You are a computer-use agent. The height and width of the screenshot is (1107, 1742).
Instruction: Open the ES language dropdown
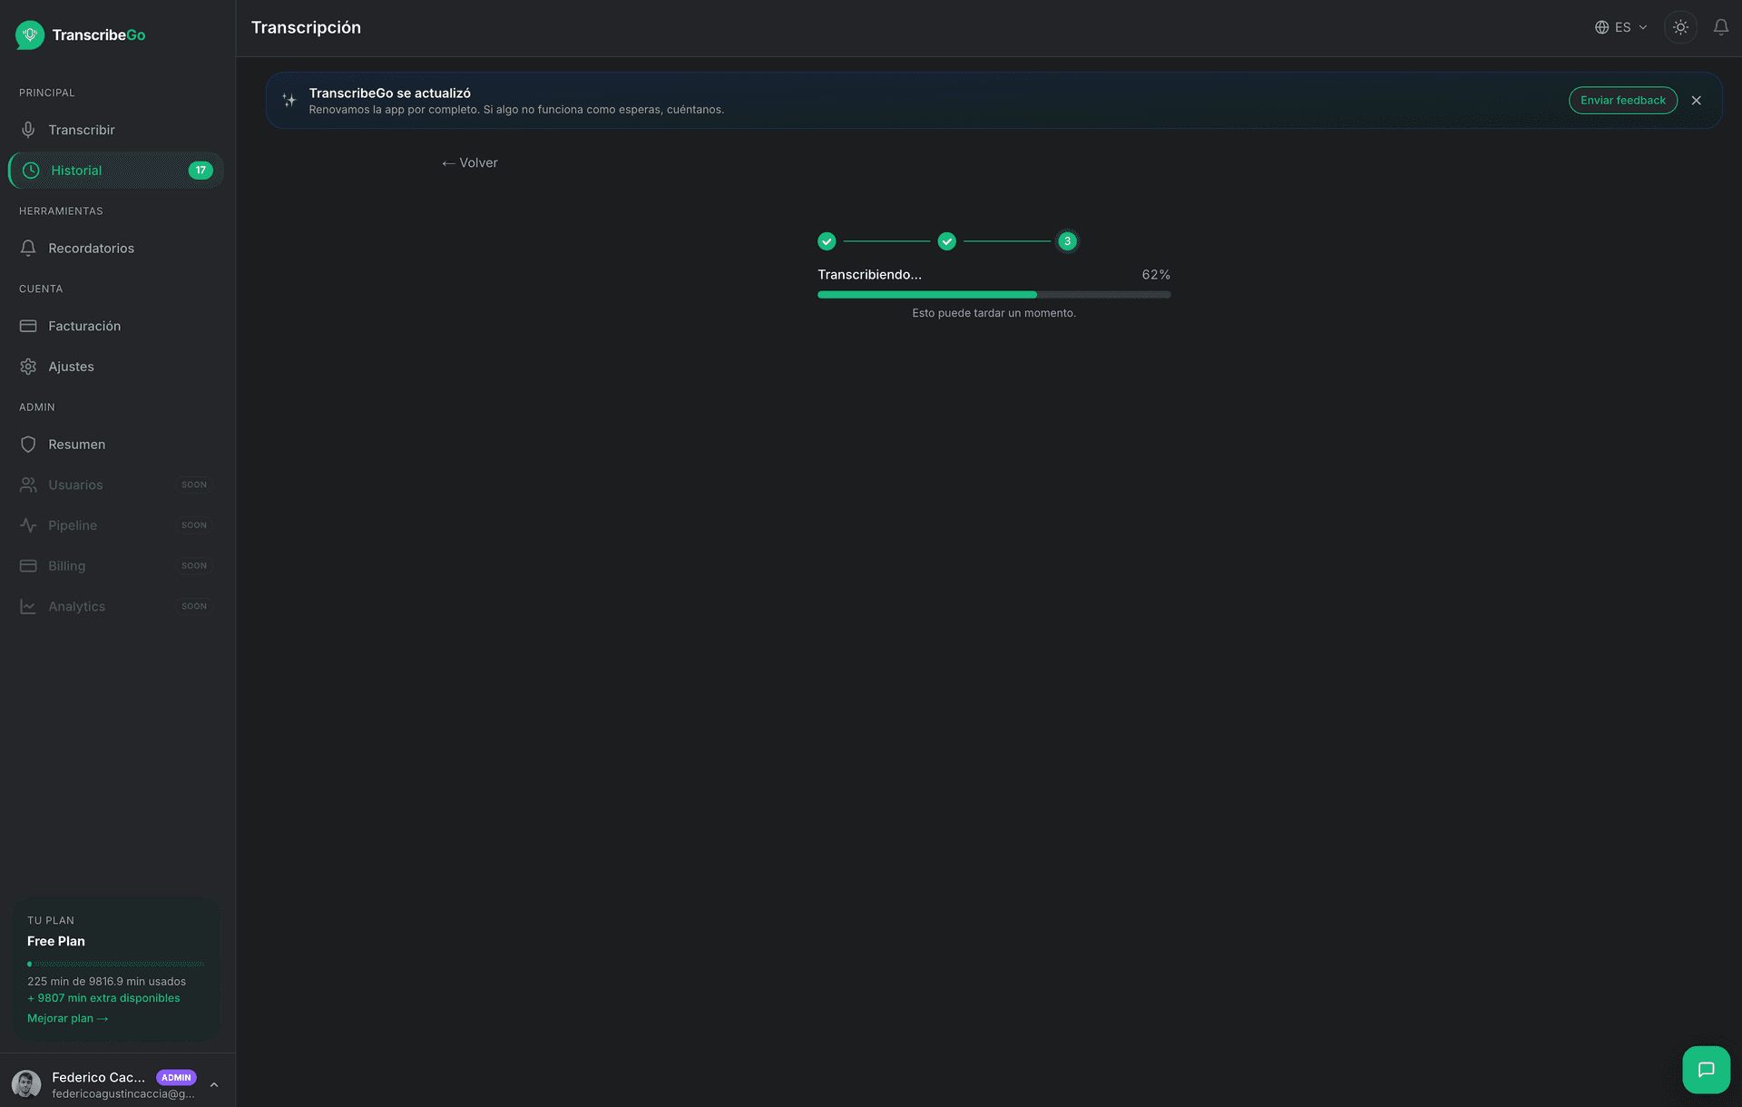pos(1623,27)
